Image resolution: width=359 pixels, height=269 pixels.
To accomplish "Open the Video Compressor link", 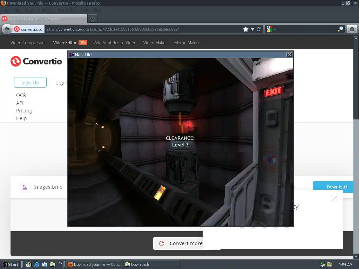I will (28, 42).
